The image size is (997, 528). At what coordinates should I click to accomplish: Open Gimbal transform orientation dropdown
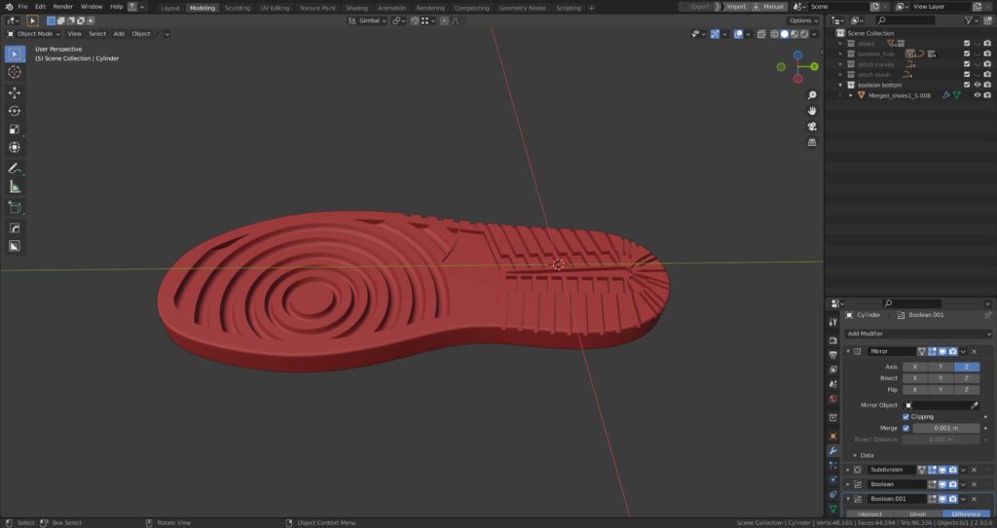click(368, 21)
